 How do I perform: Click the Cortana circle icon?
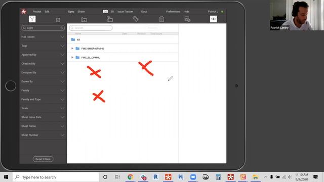click(x=105, y=177)
